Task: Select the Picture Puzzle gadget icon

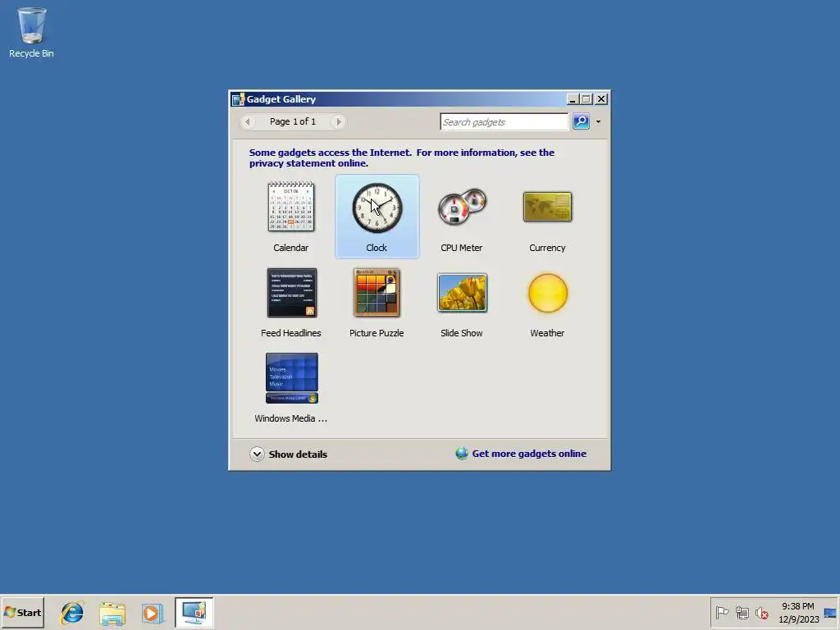Action: [x=377, y=293]
